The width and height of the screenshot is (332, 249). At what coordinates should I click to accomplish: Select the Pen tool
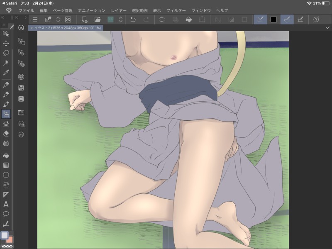[6, 85]
